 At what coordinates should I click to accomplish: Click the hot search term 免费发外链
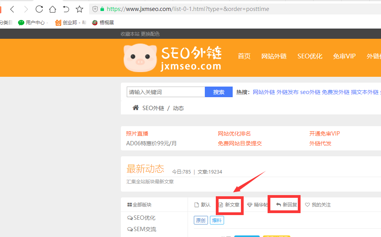pos(335,92)
